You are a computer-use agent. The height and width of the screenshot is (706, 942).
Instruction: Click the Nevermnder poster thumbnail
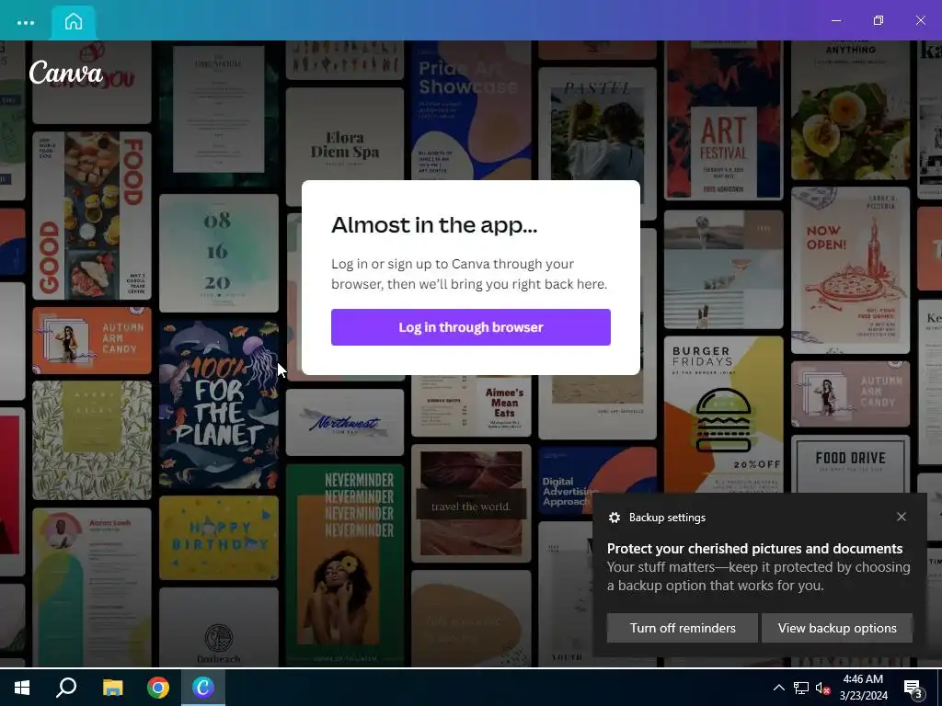pos(345,564)
